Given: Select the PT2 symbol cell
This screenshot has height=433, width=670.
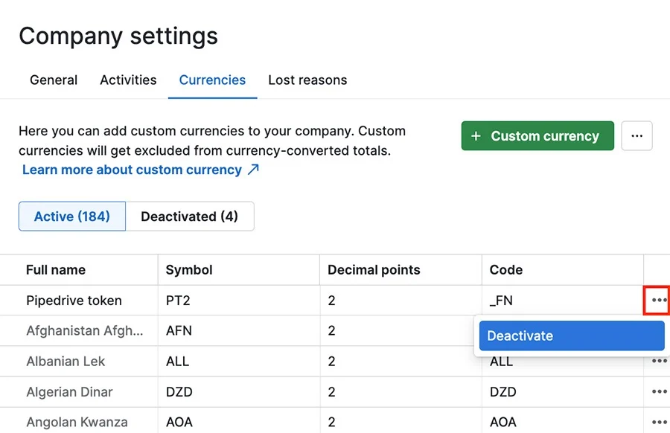Looking at the screenshot, I should coord(239,300).
